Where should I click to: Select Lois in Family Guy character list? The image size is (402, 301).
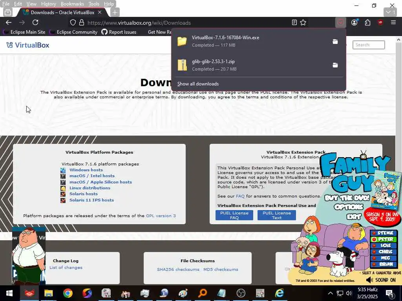tap(384, 245)
